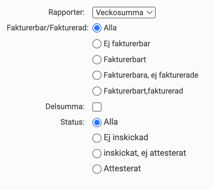Click the Attesterat label text
Screen dimensions: 213x190
click(x=122, y=169)
